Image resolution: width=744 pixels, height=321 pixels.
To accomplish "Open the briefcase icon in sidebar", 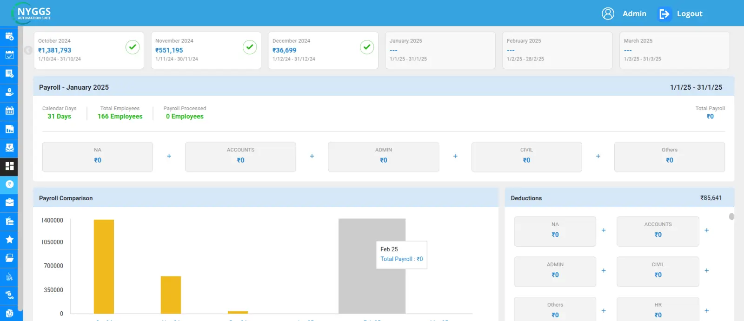I will 9,203.
